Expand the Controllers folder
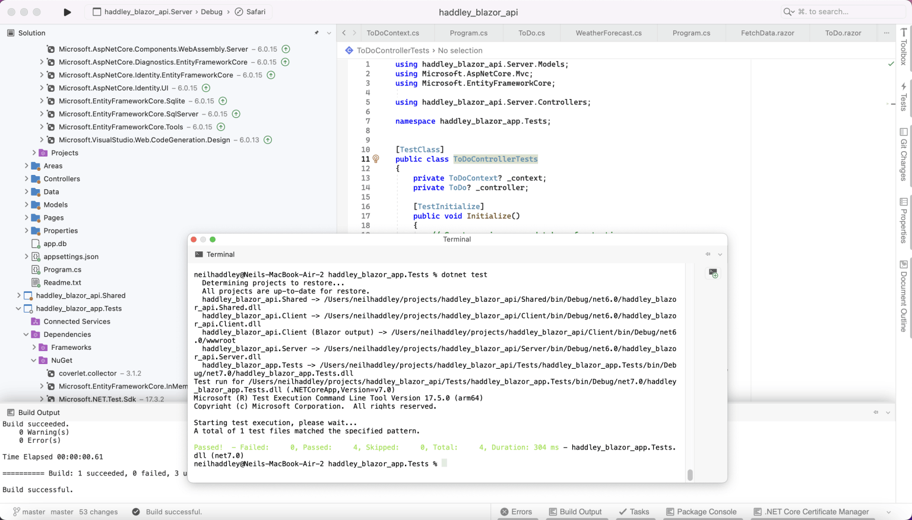The height and width of the screenshot is (520, 912). point(27,179)
